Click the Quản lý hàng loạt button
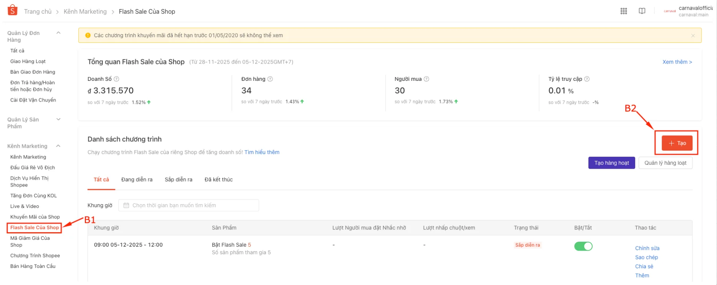717x285 pixels. tap(665, 163)
